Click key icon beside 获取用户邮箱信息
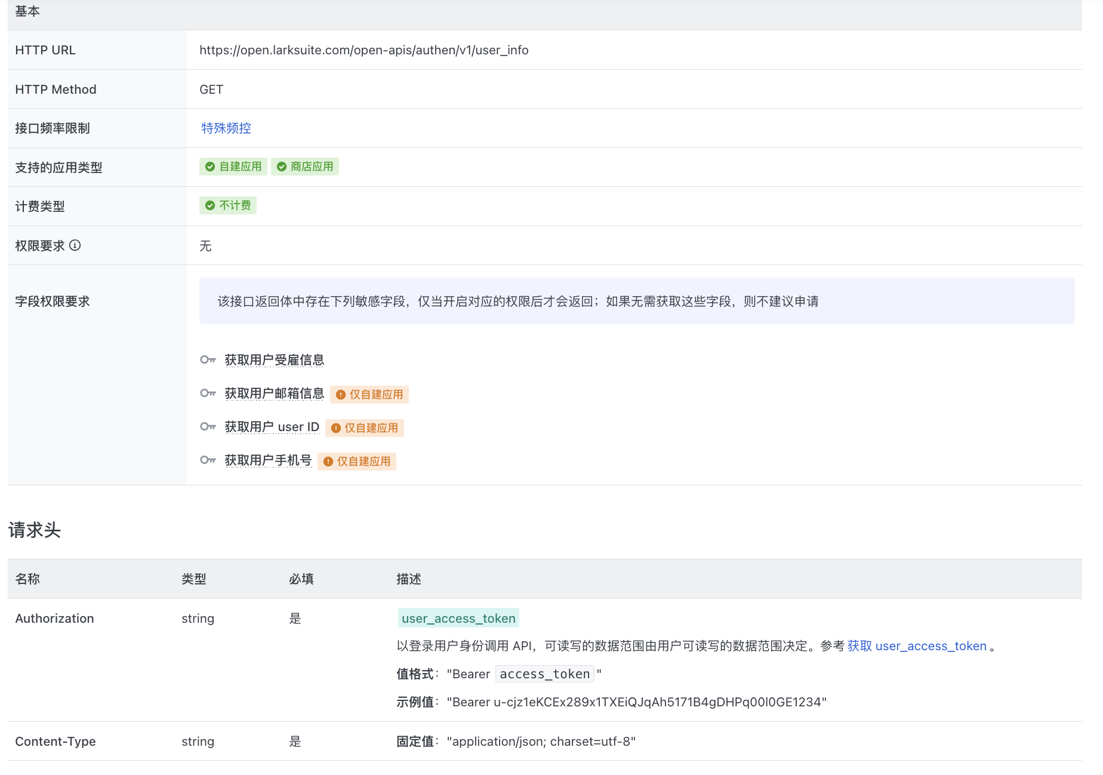 [208, 393]
